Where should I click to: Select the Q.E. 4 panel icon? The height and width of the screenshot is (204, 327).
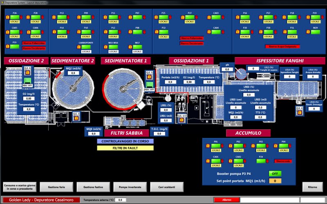[x=300, y=113]
